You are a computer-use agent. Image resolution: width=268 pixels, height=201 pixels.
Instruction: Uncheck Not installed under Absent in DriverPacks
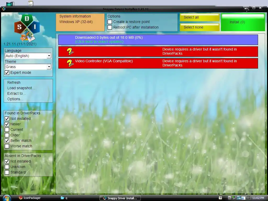tap(7, 161)
